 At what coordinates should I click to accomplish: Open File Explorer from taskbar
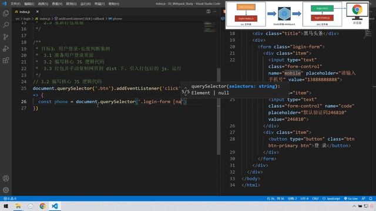[18, 206]
